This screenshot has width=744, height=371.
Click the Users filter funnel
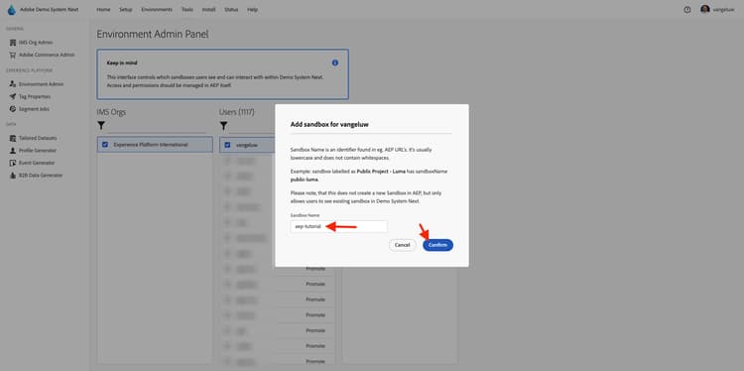(223, 126)
